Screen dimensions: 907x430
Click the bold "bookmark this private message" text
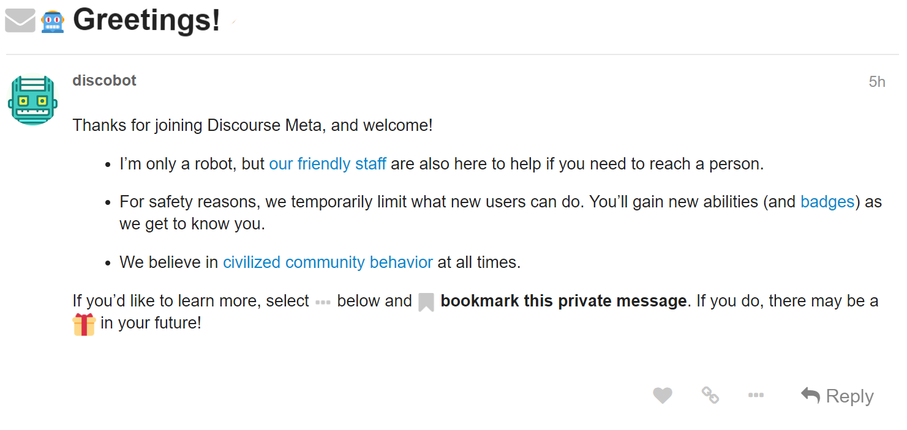click(563, 301)
